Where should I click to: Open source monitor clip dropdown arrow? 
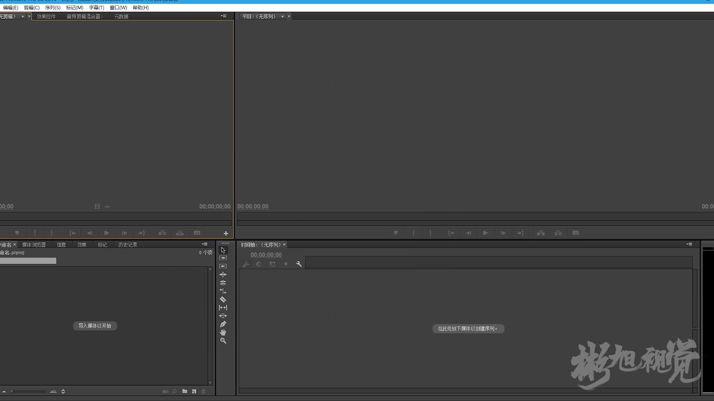tap(23, 16)
